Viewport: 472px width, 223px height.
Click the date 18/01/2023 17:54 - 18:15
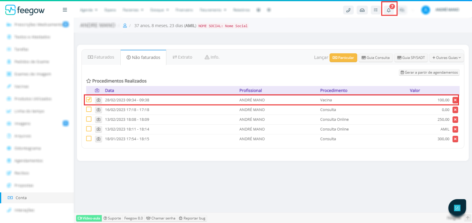click(127, 139)
